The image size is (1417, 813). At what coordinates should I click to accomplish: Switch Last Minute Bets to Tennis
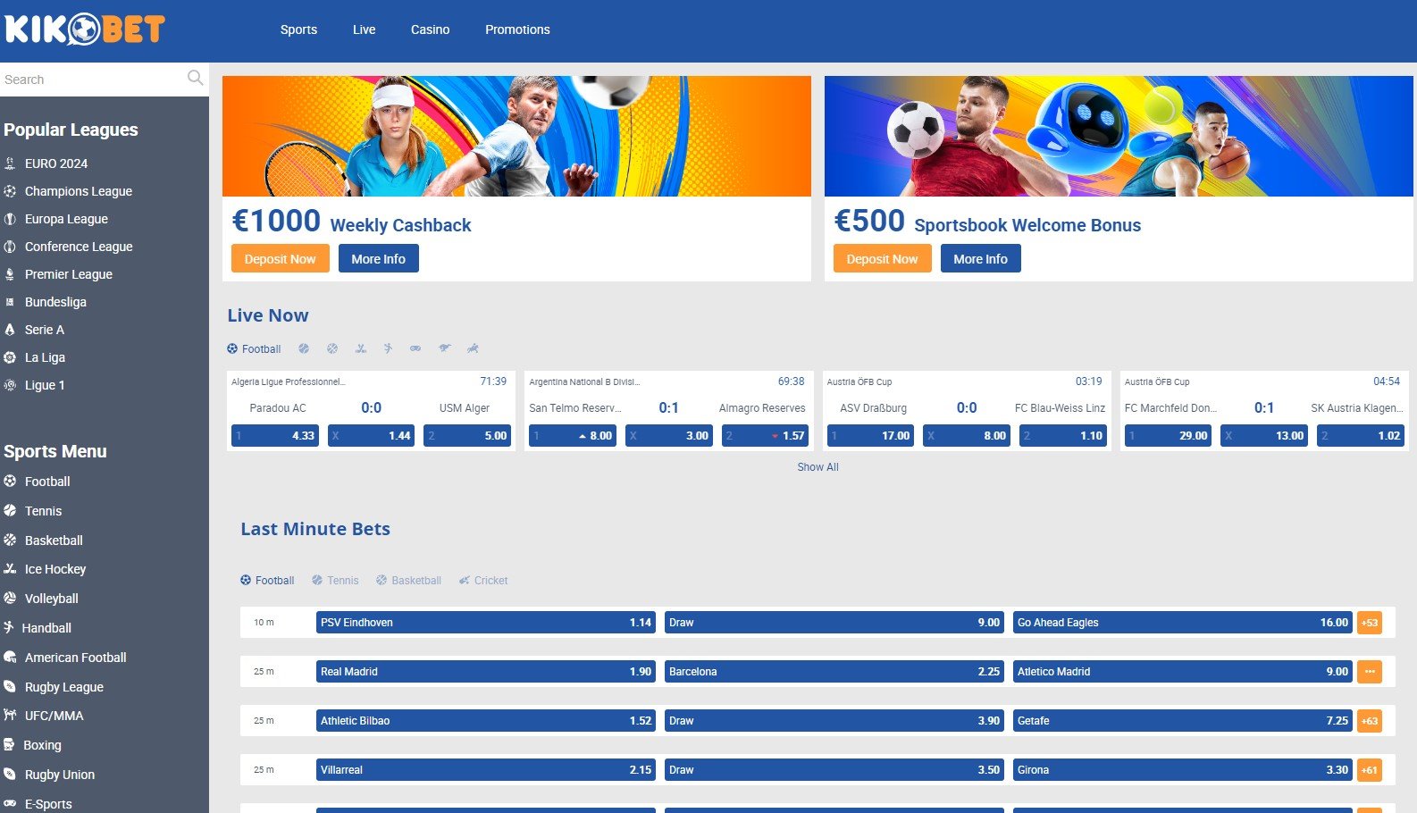[x=335, y=580]
